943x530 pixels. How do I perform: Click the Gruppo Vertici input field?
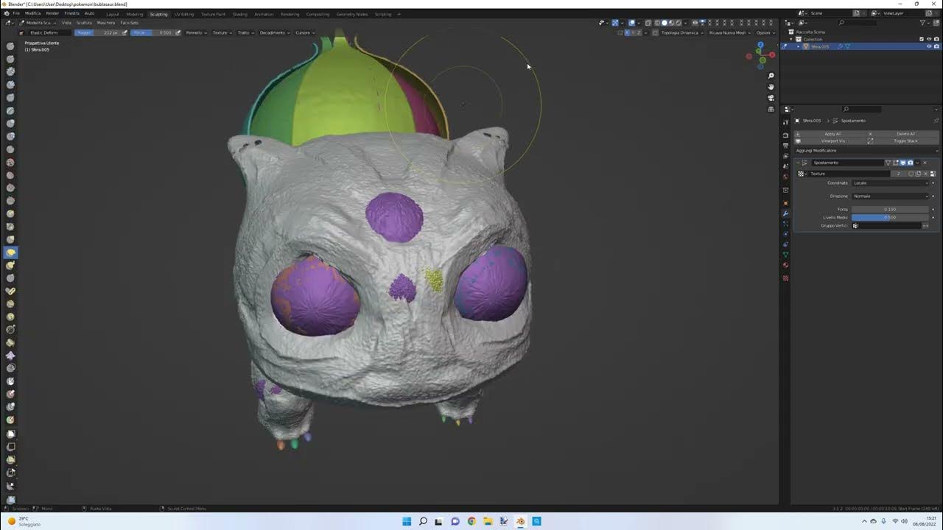pos(886,225)
